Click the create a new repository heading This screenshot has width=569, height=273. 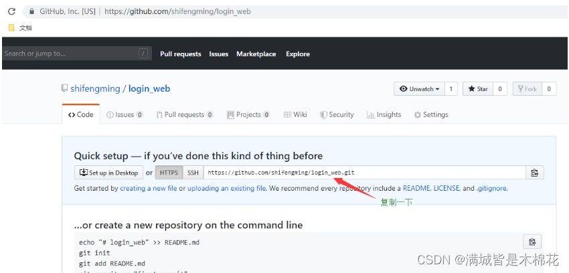pyautogui.click(x=188, y=225)
